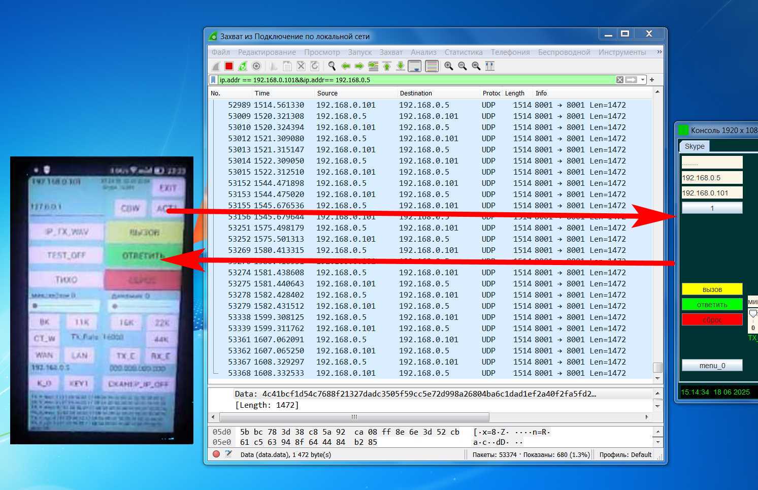Click the find packet magnifier icon

tap(332, 66)
